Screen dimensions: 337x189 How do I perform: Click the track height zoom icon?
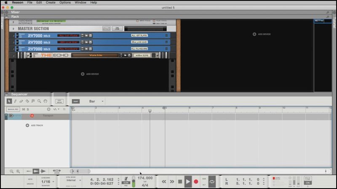pos(57,171)
